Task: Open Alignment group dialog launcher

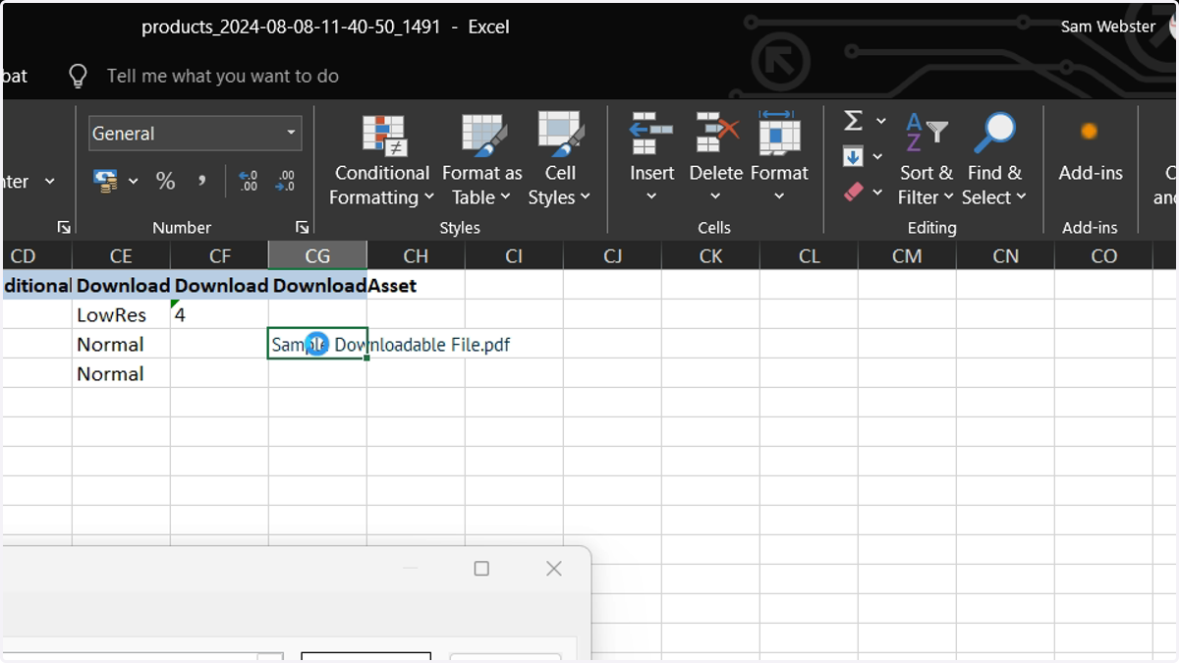Action: pos(64,227)
